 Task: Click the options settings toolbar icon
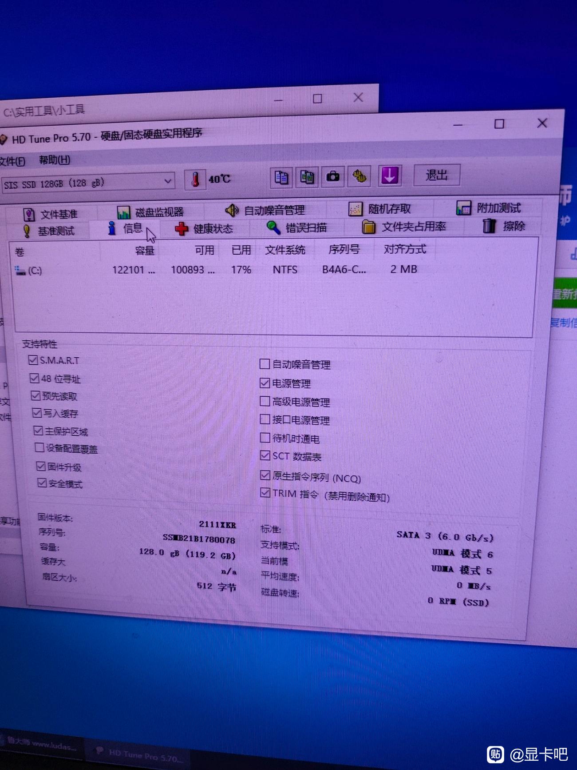359,176
